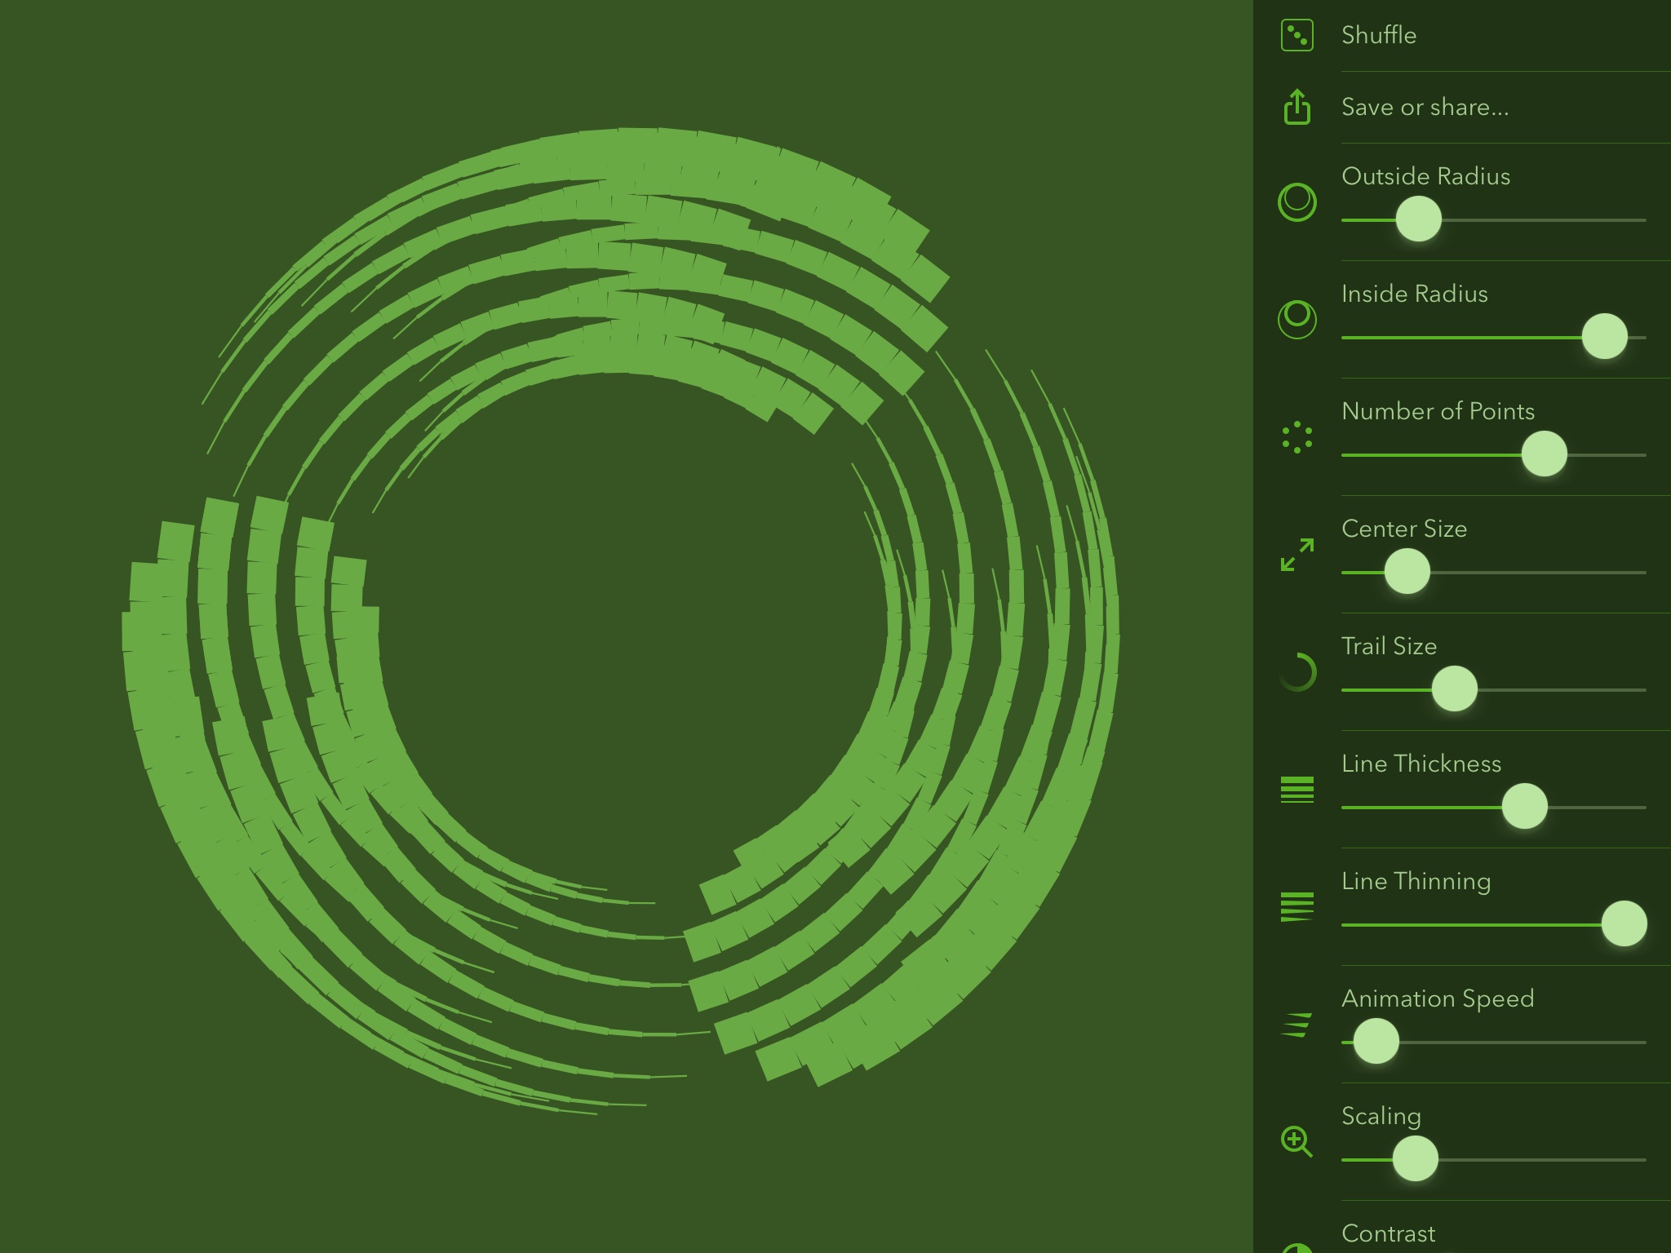1671x1253 pixels.
Task: Click the Trail Size arc icon
Action: (1296, 672)
